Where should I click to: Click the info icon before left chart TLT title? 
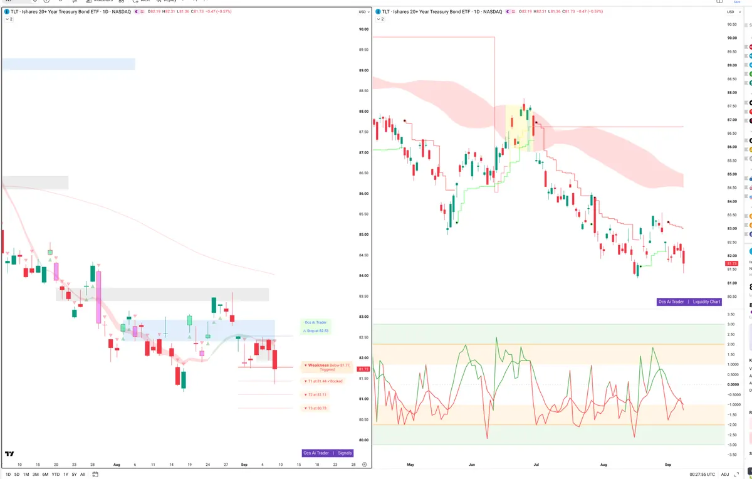coord(6,12)
